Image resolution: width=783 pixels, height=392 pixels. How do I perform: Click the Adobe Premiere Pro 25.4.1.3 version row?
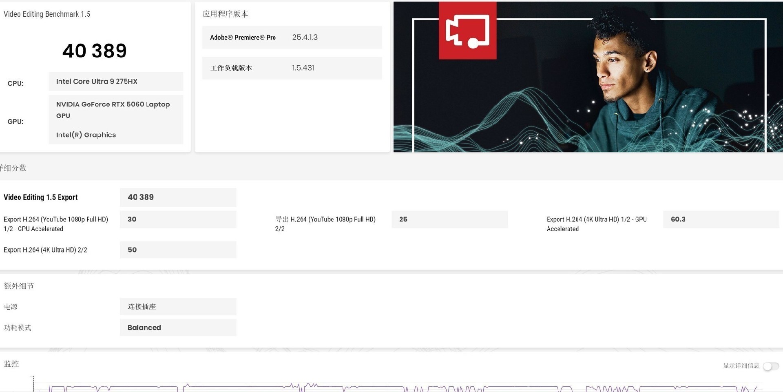point(292,37)
